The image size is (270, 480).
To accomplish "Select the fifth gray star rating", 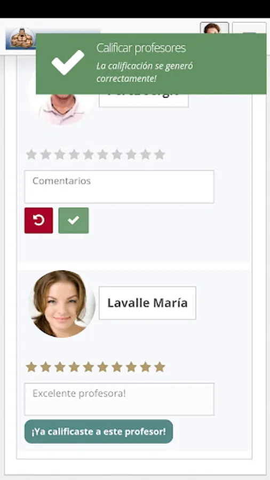I will 88,155.
